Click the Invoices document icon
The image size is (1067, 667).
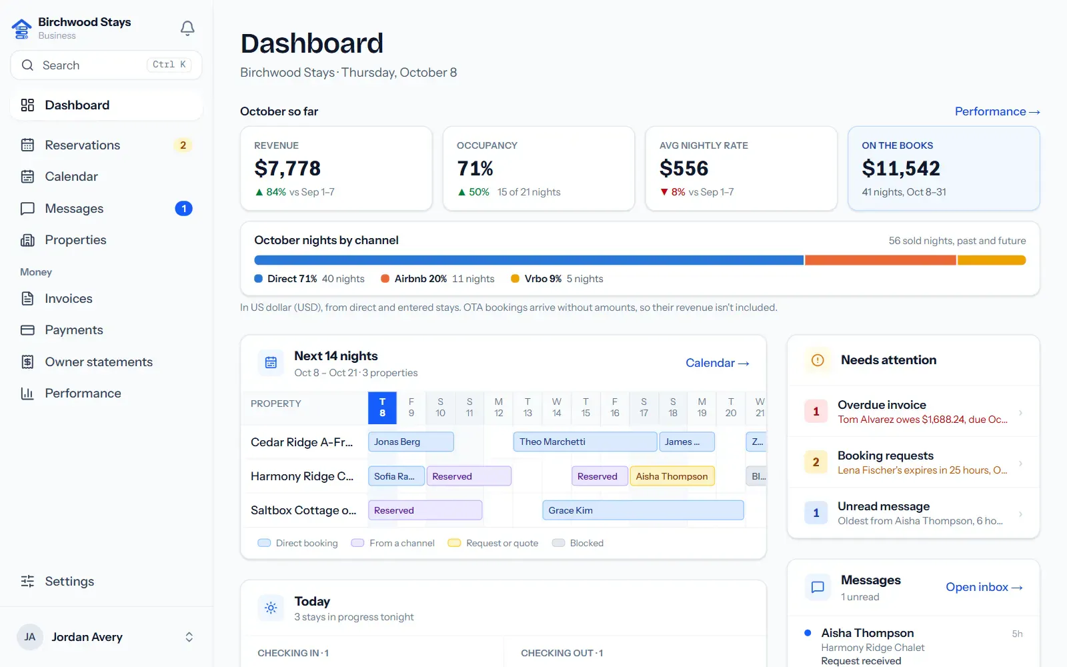coord(27,299)
